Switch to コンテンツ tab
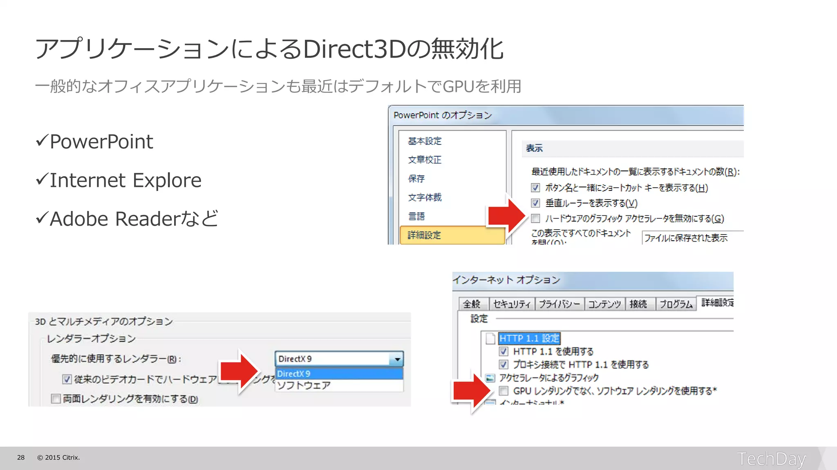 (604, 304)
